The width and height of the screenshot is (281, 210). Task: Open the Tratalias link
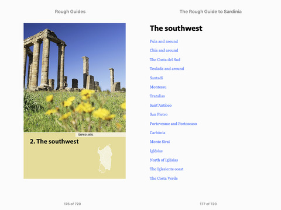click(157, 96)
